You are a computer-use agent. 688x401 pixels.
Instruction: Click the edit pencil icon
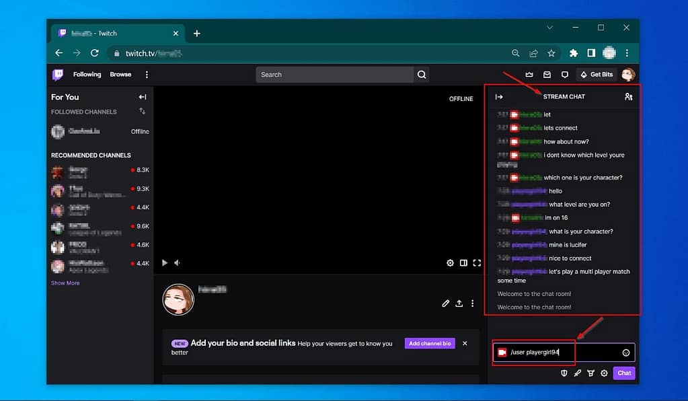(x=446, y=303)
